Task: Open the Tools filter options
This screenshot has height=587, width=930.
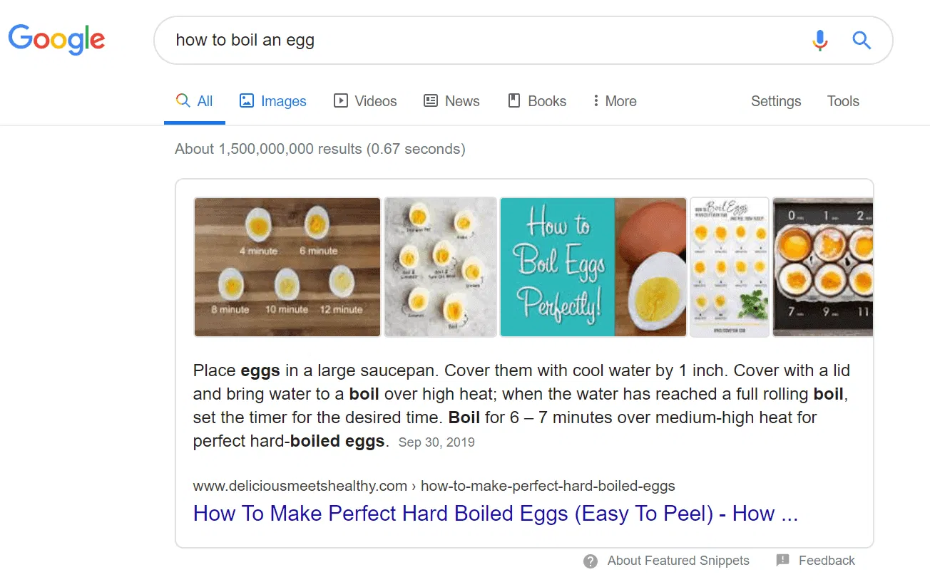Action: tap(842, 101)
